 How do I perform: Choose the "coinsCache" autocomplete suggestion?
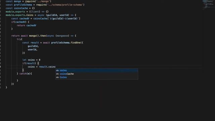click(96, 74)
